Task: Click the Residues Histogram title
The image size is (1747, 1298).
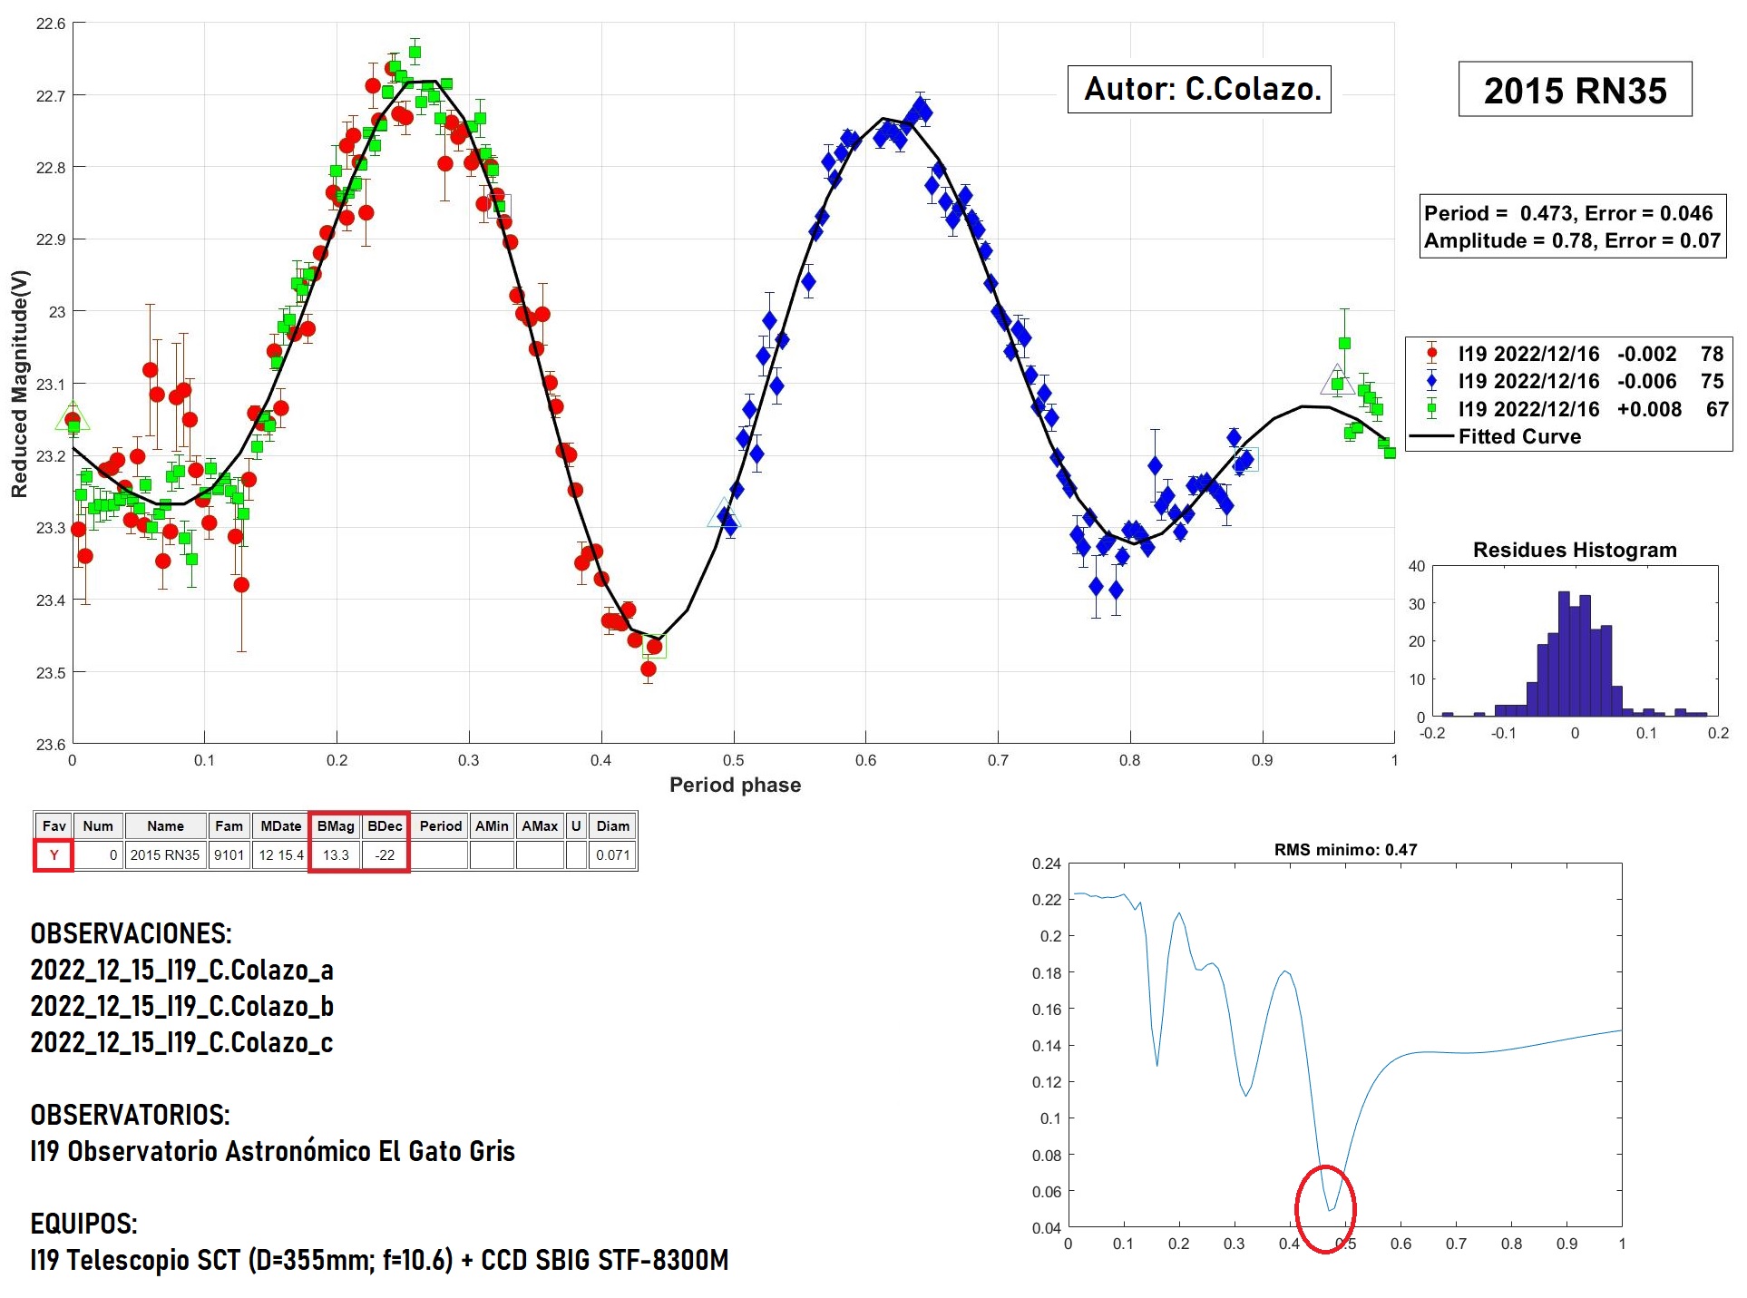Action: [x=1575, y=550]
